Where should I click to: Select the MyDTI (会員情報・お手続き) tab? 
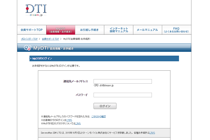(61, 30)
